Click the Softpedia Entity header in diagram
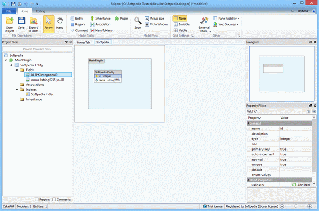This screenshot has width=319, height=211. click(108, 72)
